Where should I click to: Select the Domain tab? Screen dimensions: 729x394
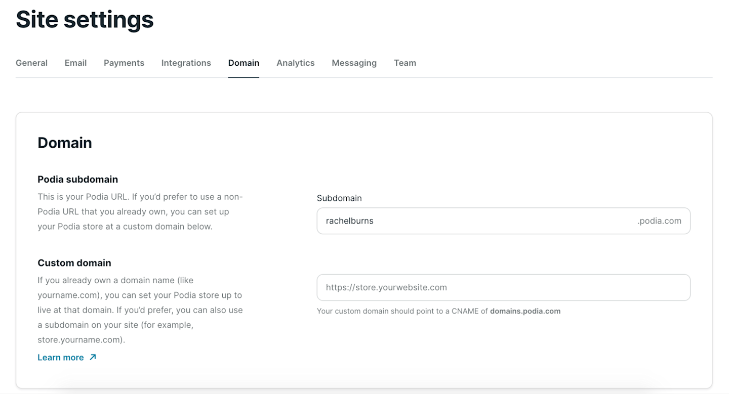click(x=244, y=63)
